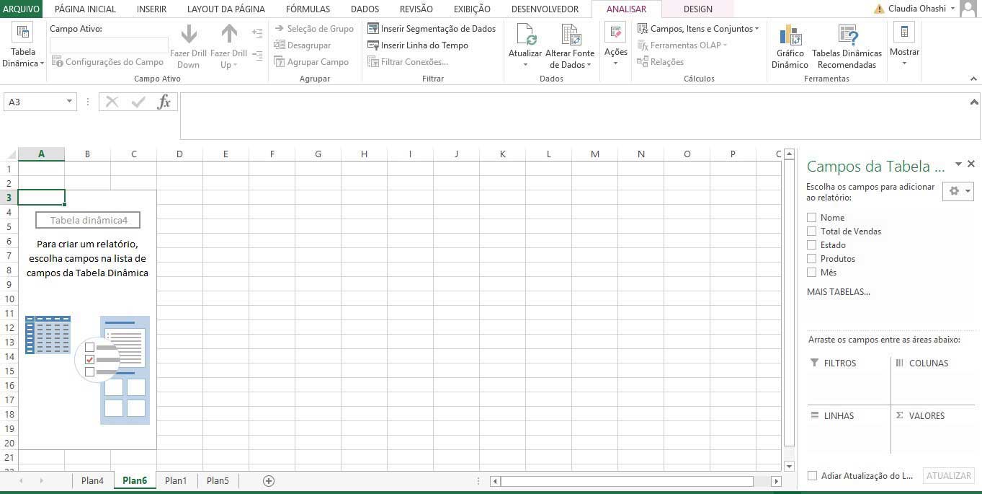This screenshot has width=982, height=494.
Task: Click Inserir Linha do Tempo
Action: (418, 45)
